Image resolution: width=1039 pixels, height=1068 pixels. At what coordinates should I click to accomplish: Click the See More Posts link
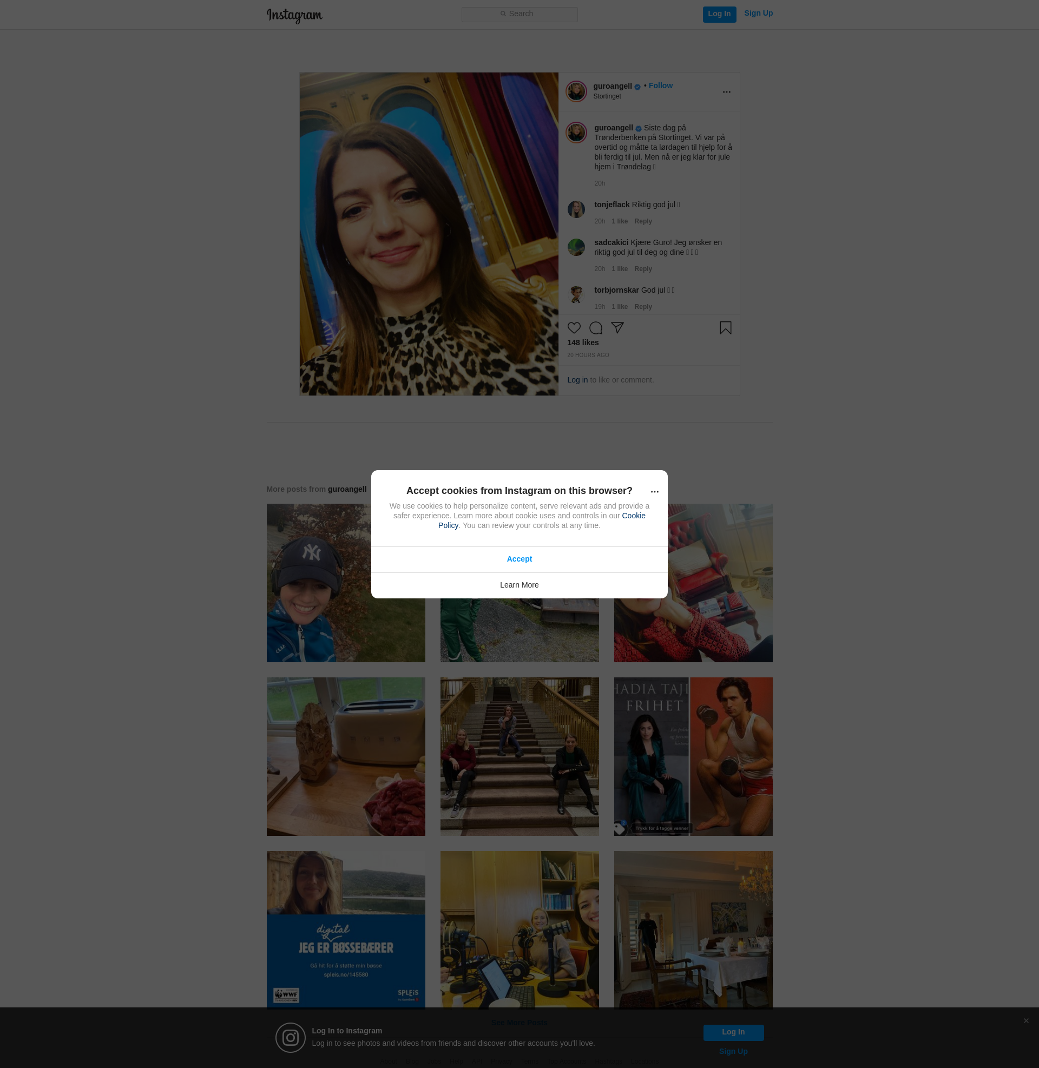pyautogui.click(x=519, y=1023)
